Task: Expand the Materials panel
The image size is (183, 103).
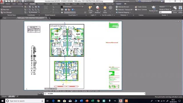Action: [124, 15]
